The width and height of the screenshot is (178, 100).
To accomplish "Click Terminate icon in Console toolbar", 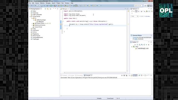I will point(122,75).
